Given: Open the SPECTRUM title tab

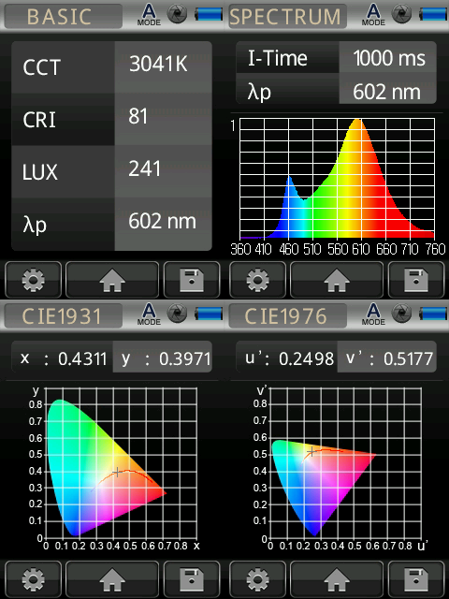Looking at the screenshot, I should [287, 17].
